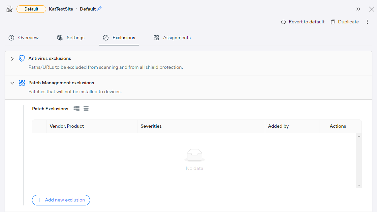The height and width of the screenshot is (212, 377).
Task: Click the pencil icon to rename policy
Action: (x=100, y=9)
